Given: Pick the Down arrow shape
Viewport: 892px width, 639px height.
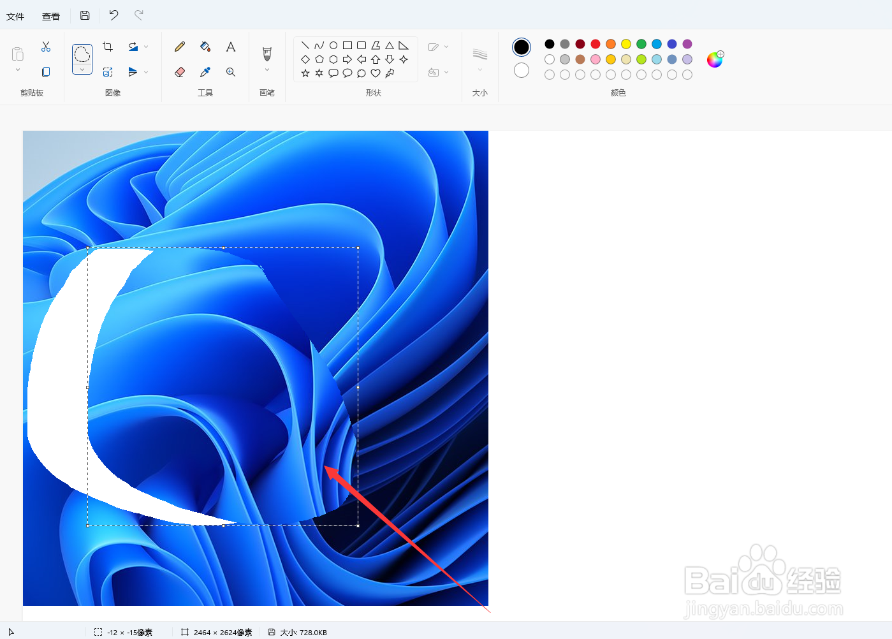Looking at the screenshot, I should point(390,59).
